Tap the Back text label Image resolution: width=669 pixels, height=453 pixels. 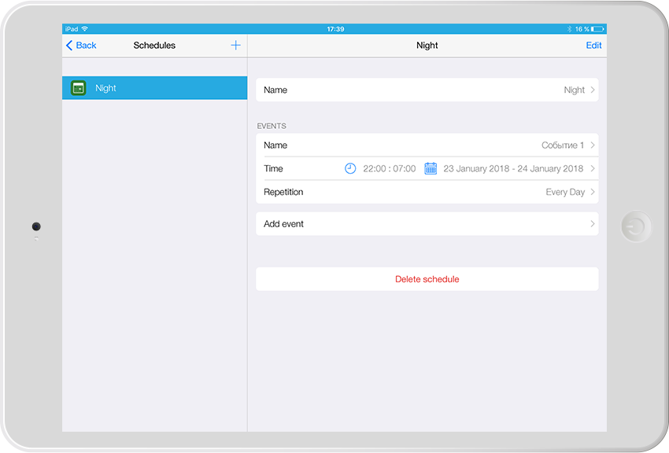(87, 46)
